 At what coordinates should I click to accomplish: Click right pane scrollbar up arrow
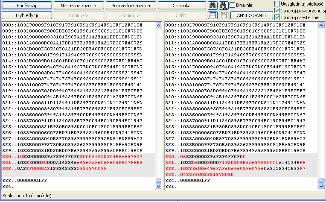coord(321,25)
